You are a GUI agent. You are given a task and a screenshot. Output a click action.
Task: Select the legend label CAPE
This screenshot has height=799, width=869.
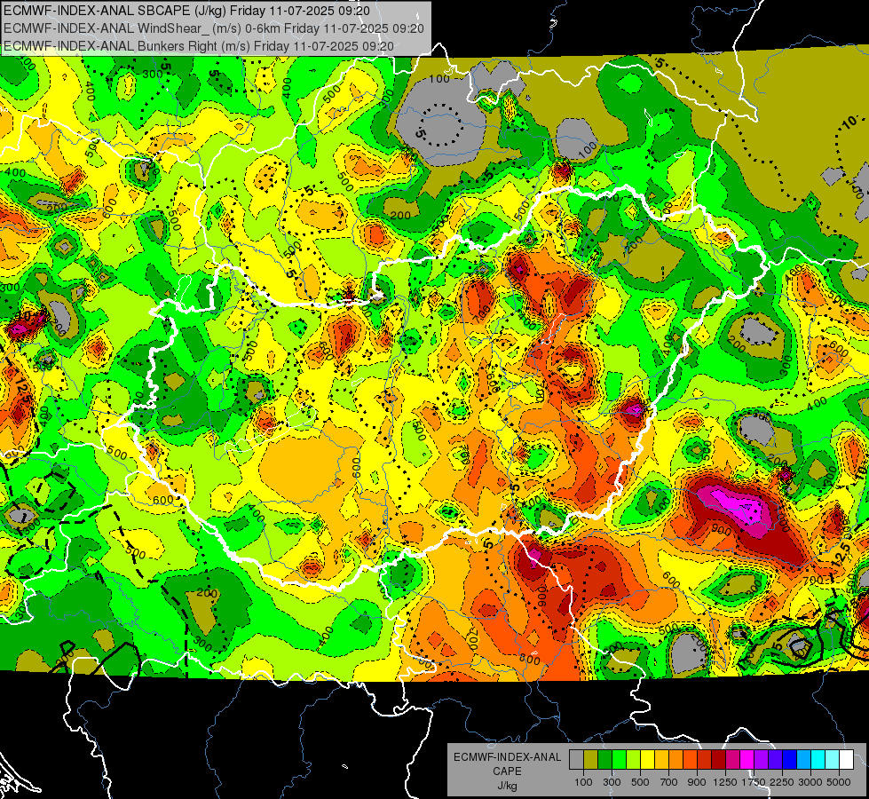(507, 771)
